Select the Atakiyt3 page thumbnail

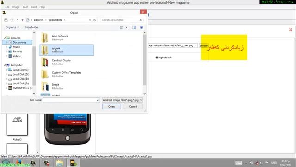pos(17,125)
